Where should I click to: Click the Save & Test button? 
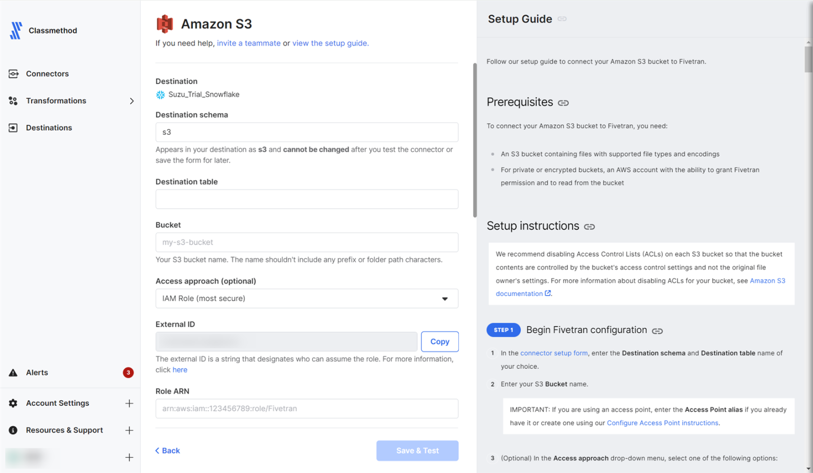(x=417, y=450)
